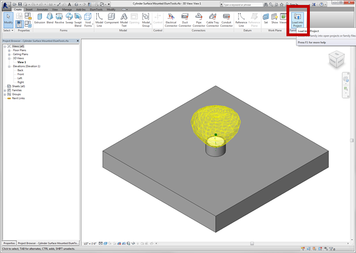Viewport: 356px width, 253px height.
Task: Activate the Modify tool
Action: [8, 20]
